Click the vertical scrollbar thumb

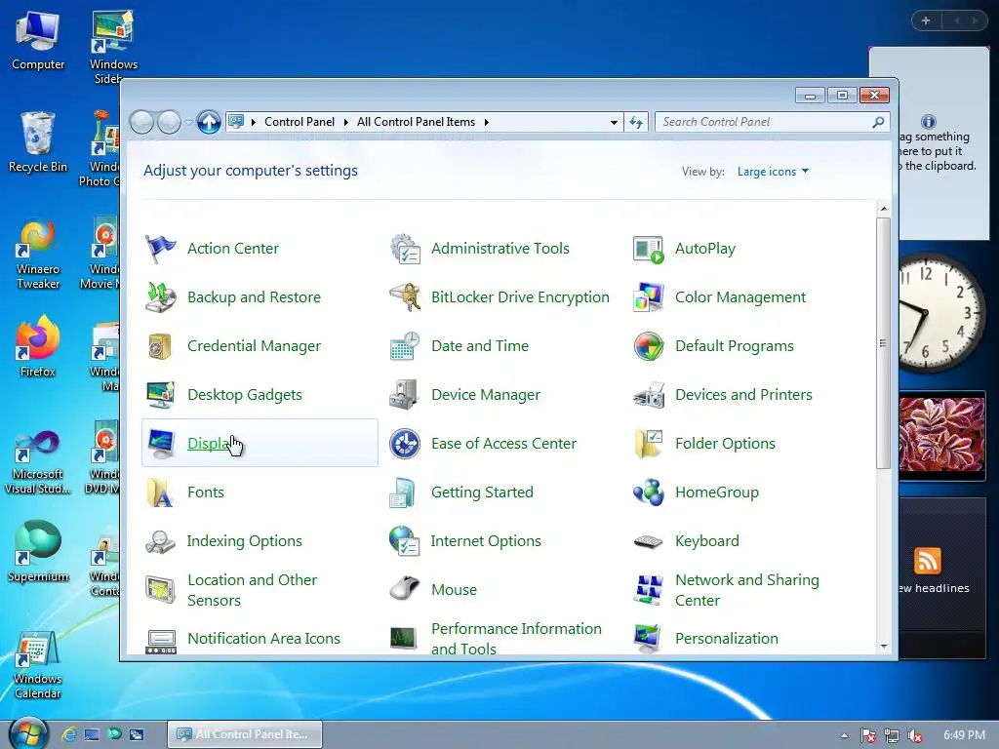tap(883, 343)
